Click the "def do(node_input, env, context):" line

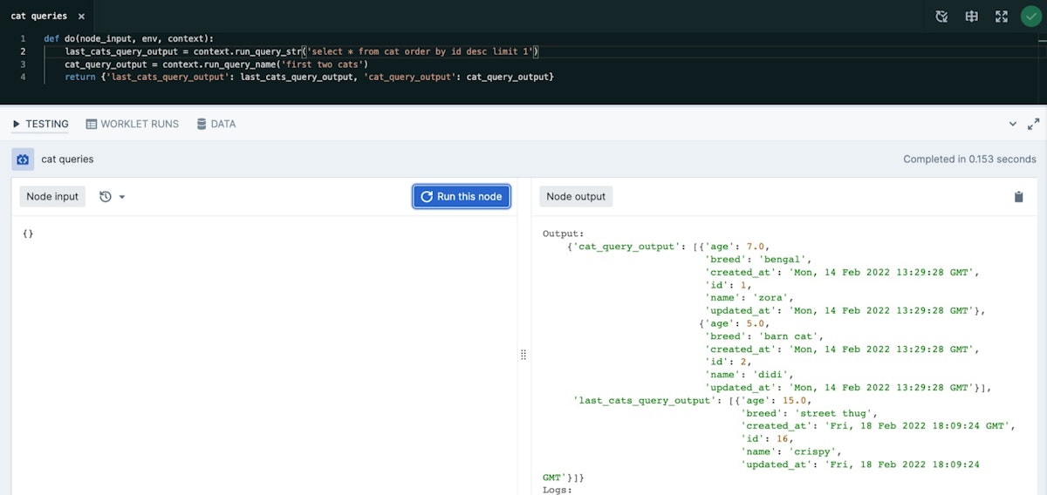tap(128, 39)
